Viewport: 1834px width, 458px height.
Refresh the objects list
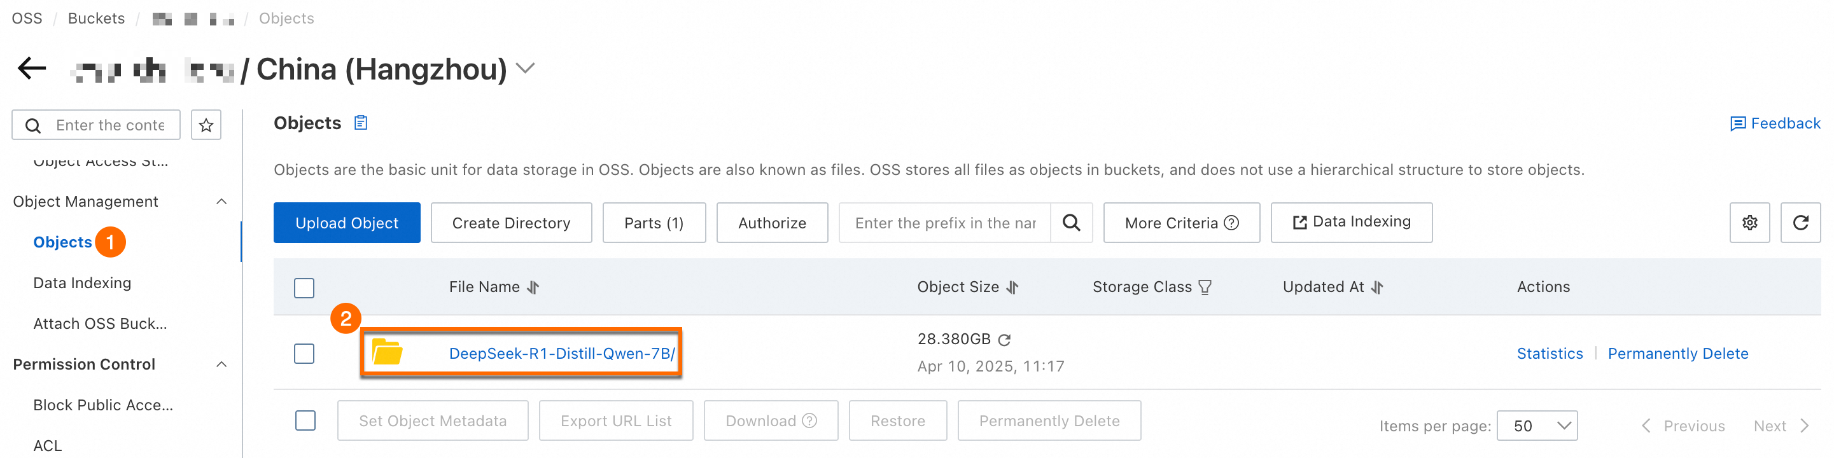[x=1800, y=223]
